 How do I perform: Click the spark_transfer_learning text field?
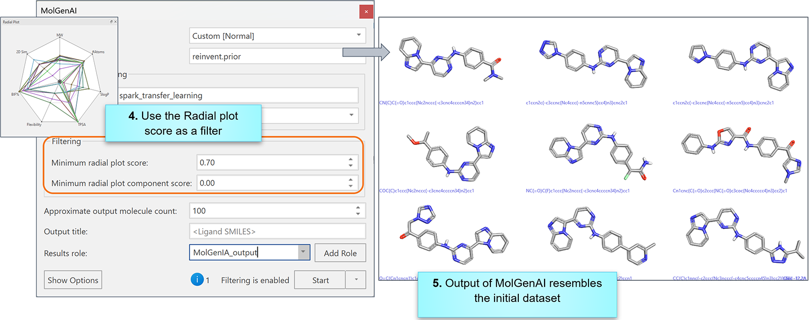[238, 95]
